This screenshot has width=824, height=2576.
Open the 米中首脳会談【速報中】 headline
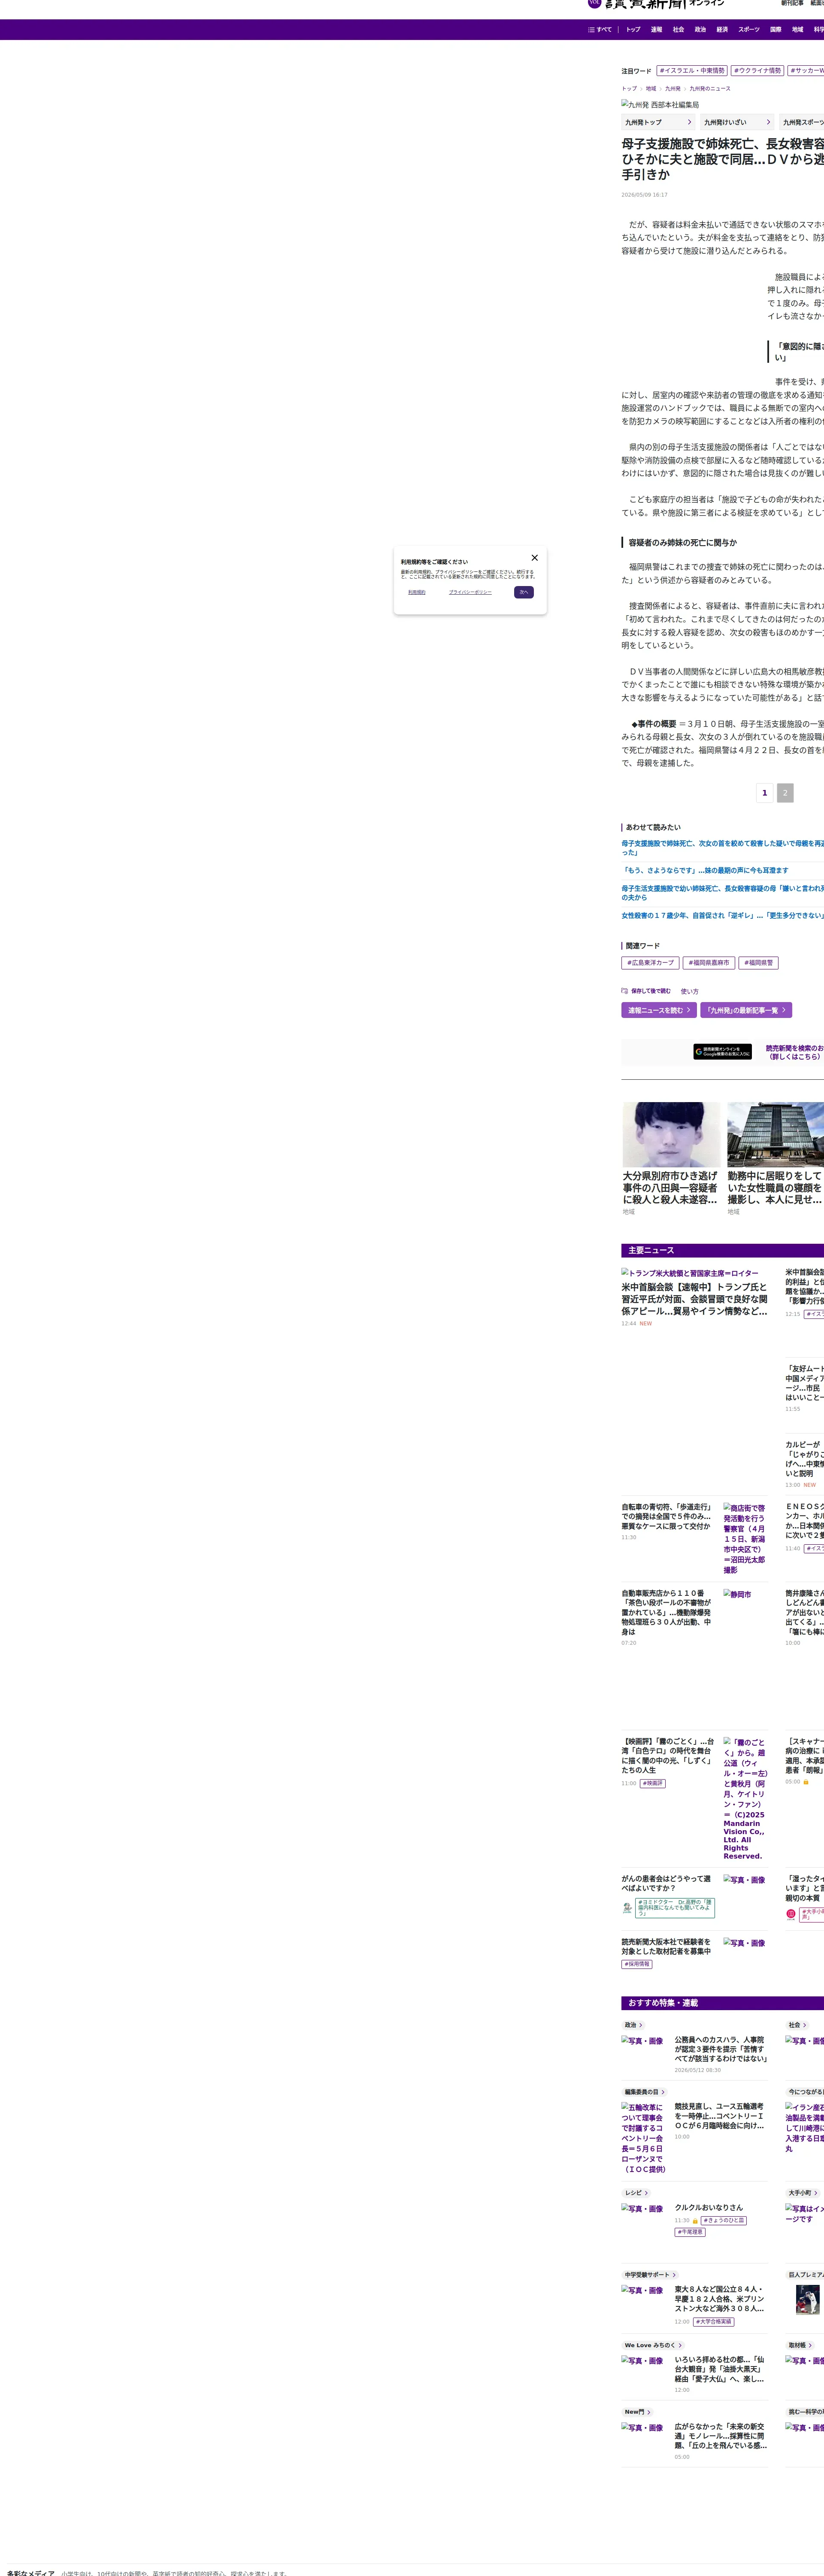click(695, 1299)
